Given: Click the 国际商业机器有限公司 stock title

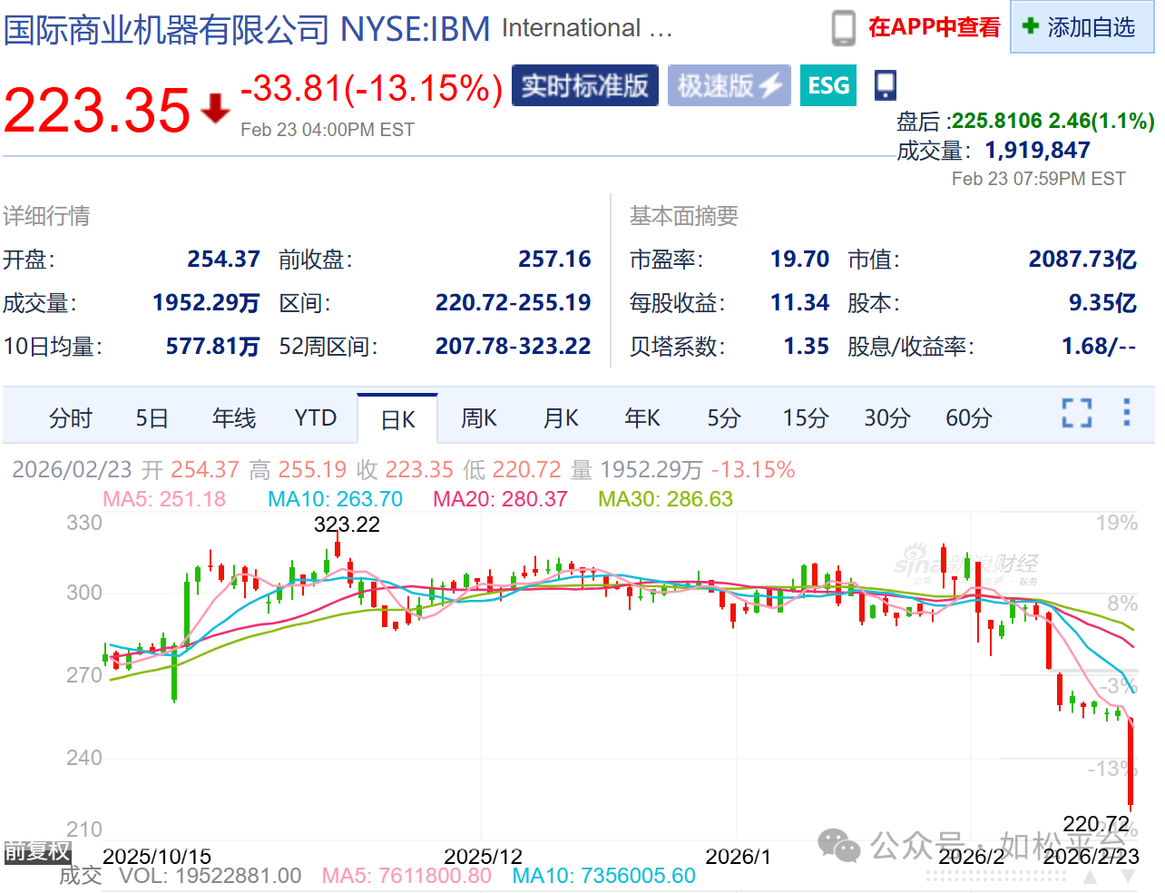Looking at the screenshot, I should coord(166,29).
